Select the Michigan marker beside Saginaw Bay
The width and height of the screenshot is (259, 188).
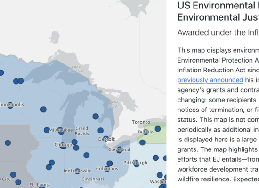(96, 117)
